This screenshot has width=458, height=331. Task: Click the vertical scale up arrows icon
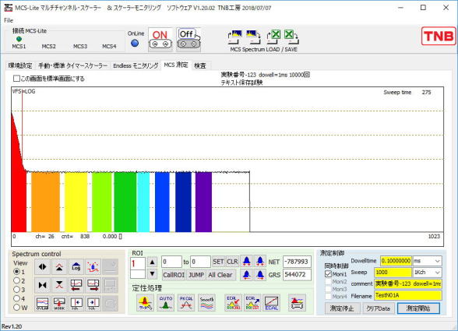pyautogui.click(x=59, y=266)
